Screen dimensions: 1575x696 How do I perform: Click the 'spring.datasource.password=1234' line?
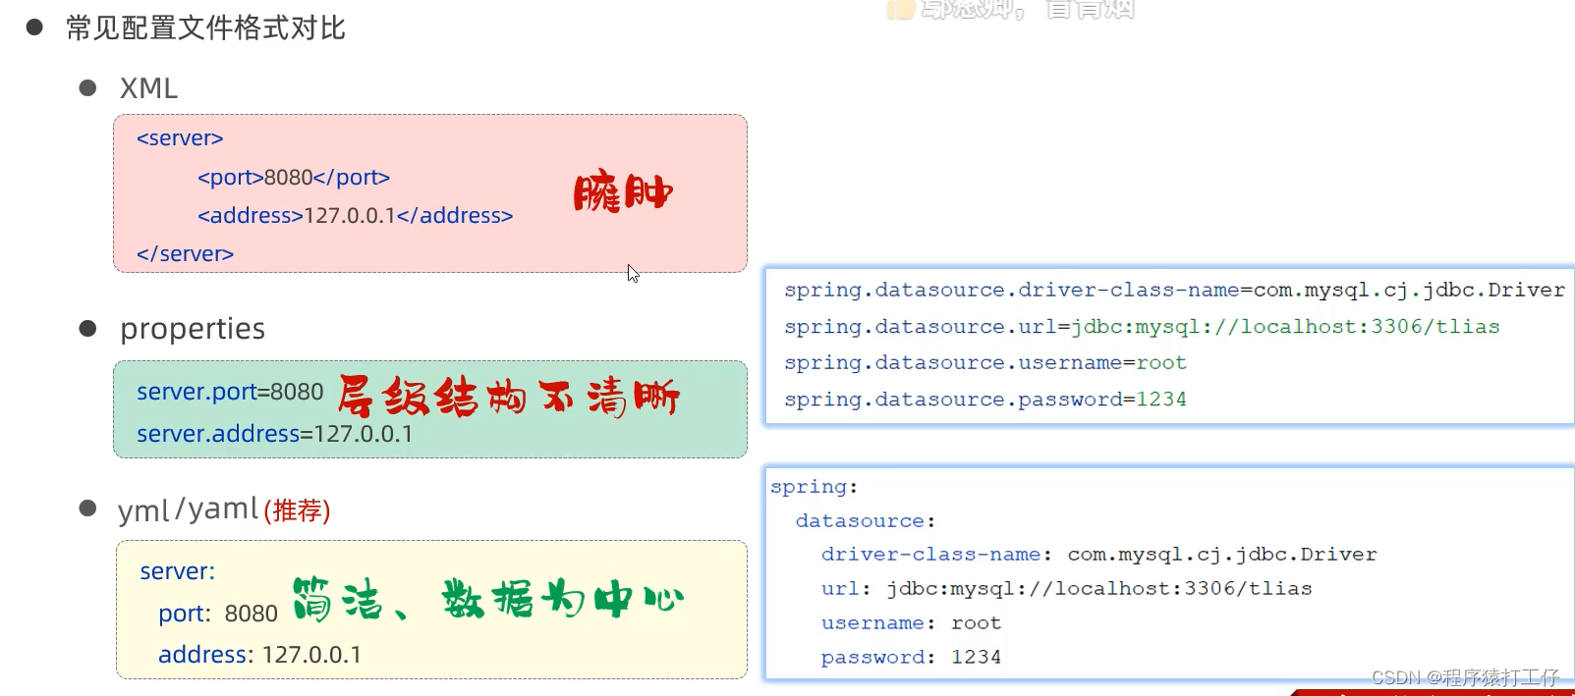click(985, 400)
